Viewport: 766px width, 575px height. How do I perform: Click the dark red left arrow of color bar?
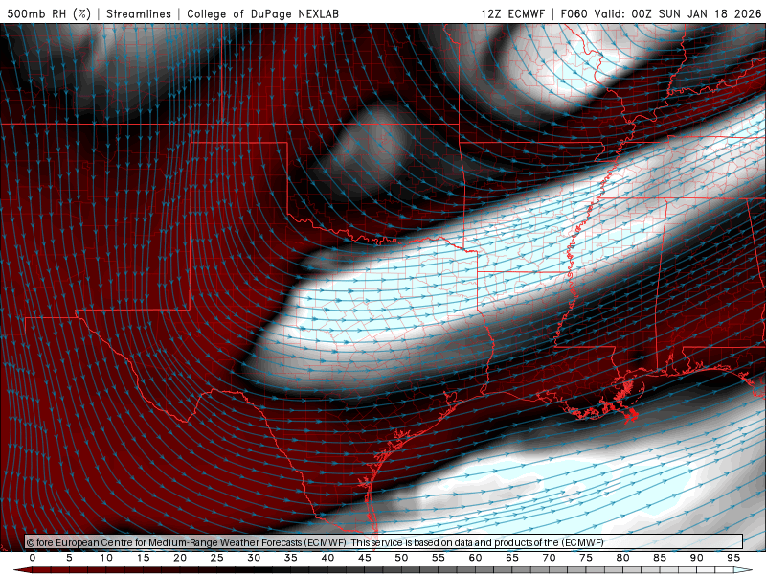tap(22, 570)
